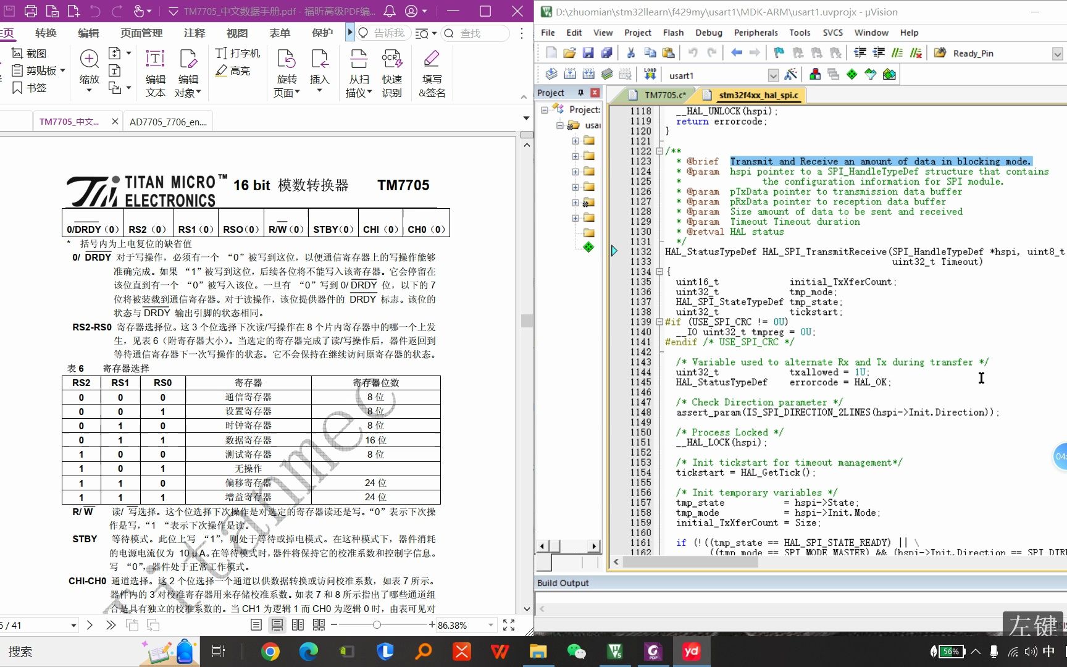Click the Manage Run-Time Environment green diamond icon
The height and width of the screenshot is (667, 1067).
[x=852, y=75]
